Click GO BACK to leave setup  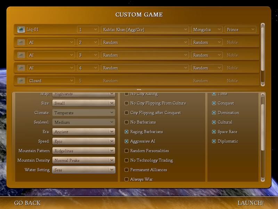pyautogui.click(x=27, y=203)
